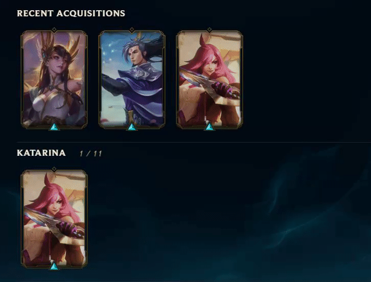Click teal gem under recent Katarina skin card
Viewport: 371px width, 282px height.
click(210, 127)
